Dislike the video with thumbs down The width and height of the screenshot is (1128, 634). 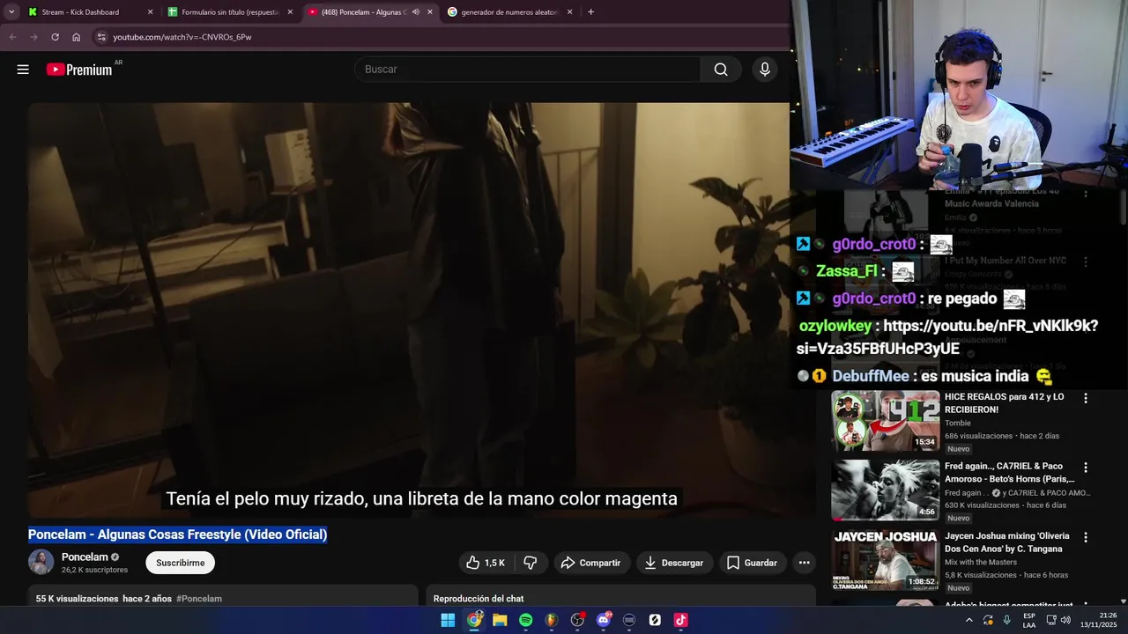[x=531, y=563]
